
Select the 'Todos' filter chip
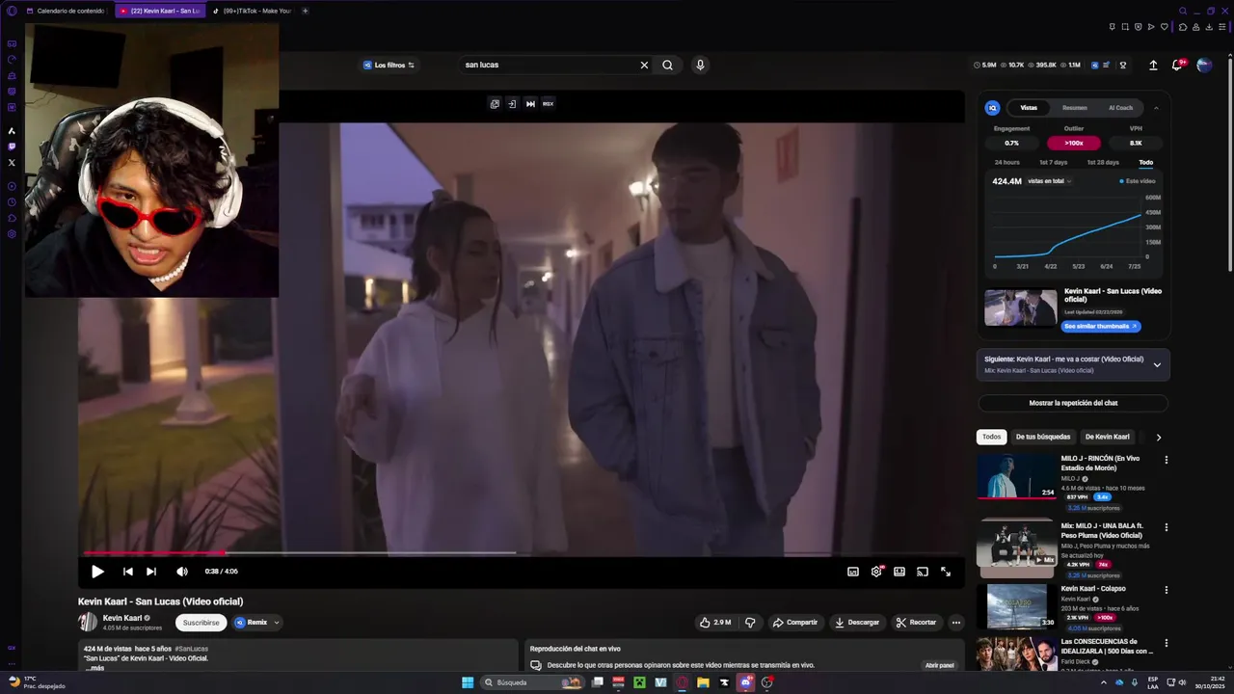tap(991, 437)
